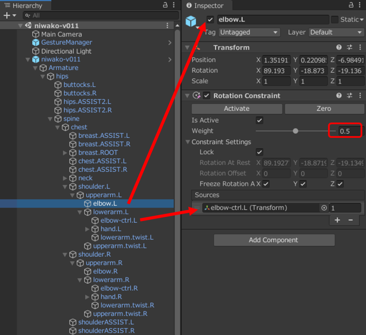Click the Weight slider handle
This screenshot has height=335, width=366.
(x=295, y=131)
